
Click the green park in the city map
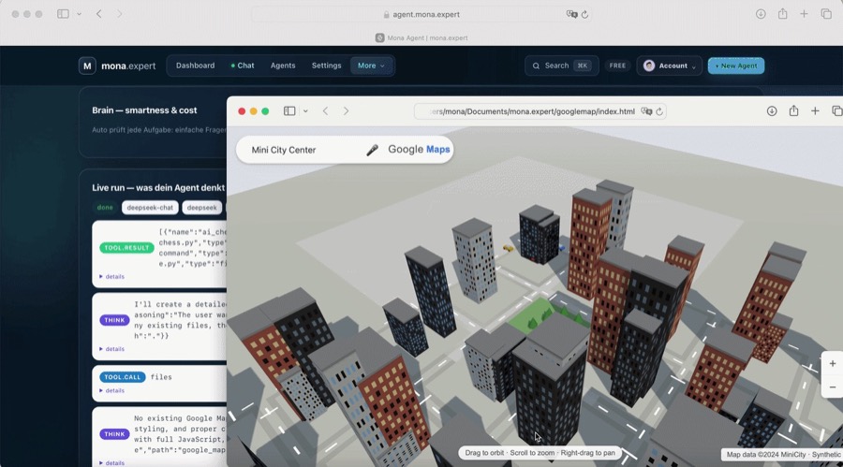[540, 314]
